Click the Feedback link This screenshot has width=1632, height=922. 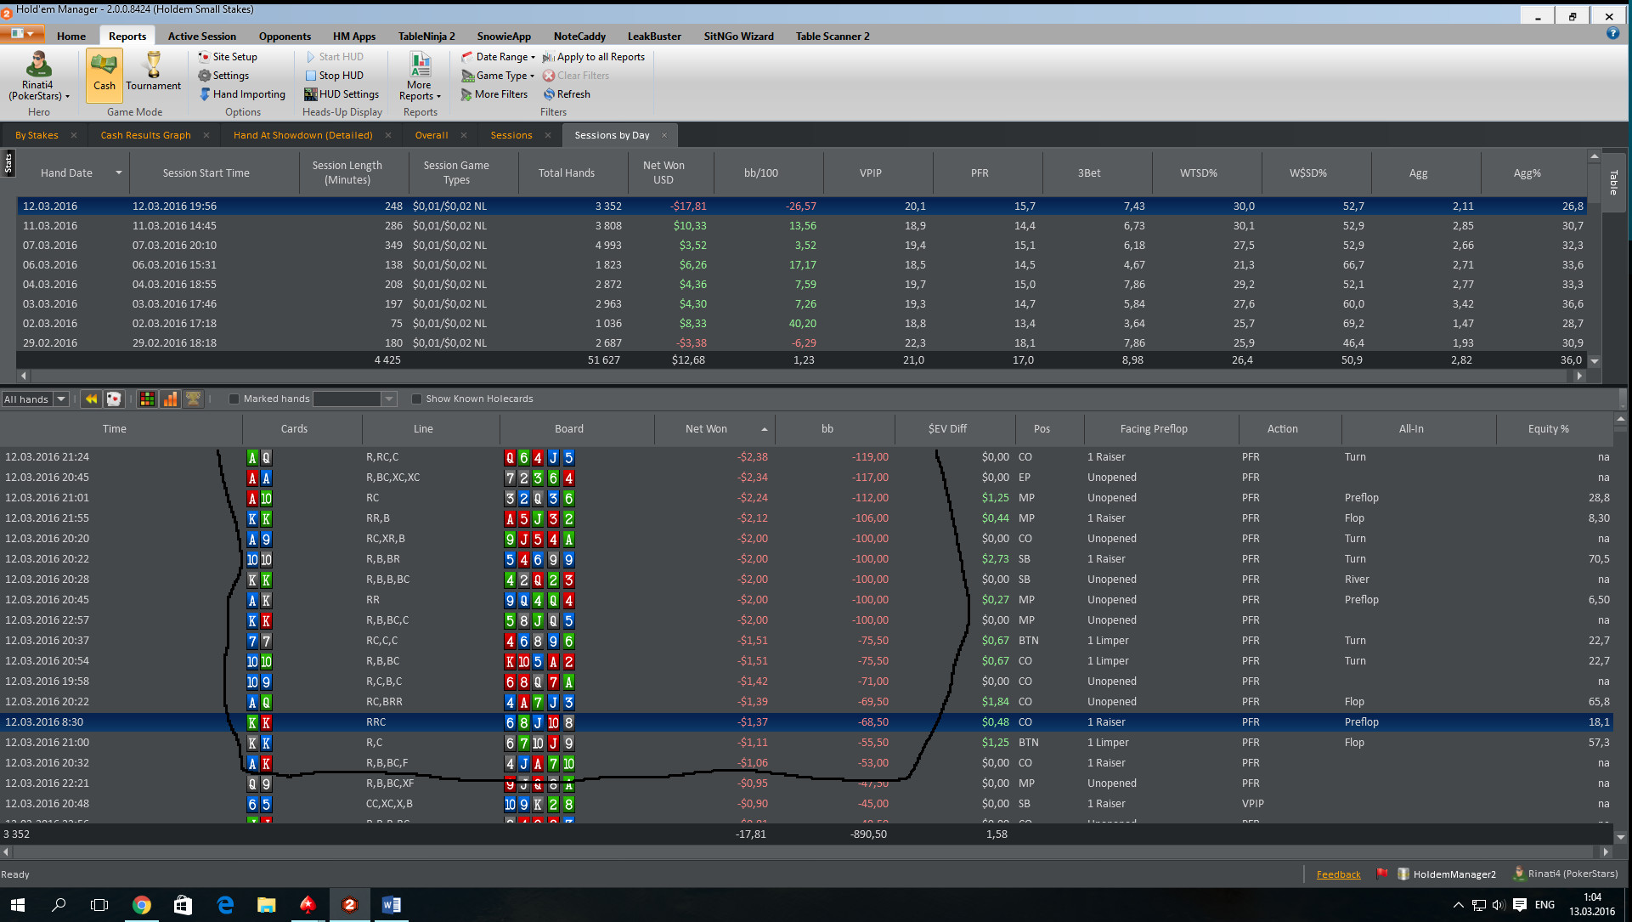1338,874
